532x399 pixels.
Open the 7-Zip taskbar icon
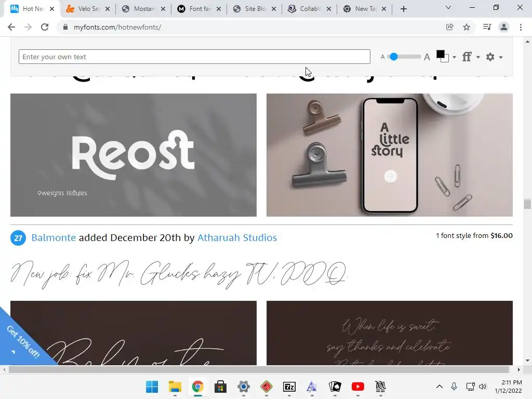pyautogui.click(x=289, y=387)
